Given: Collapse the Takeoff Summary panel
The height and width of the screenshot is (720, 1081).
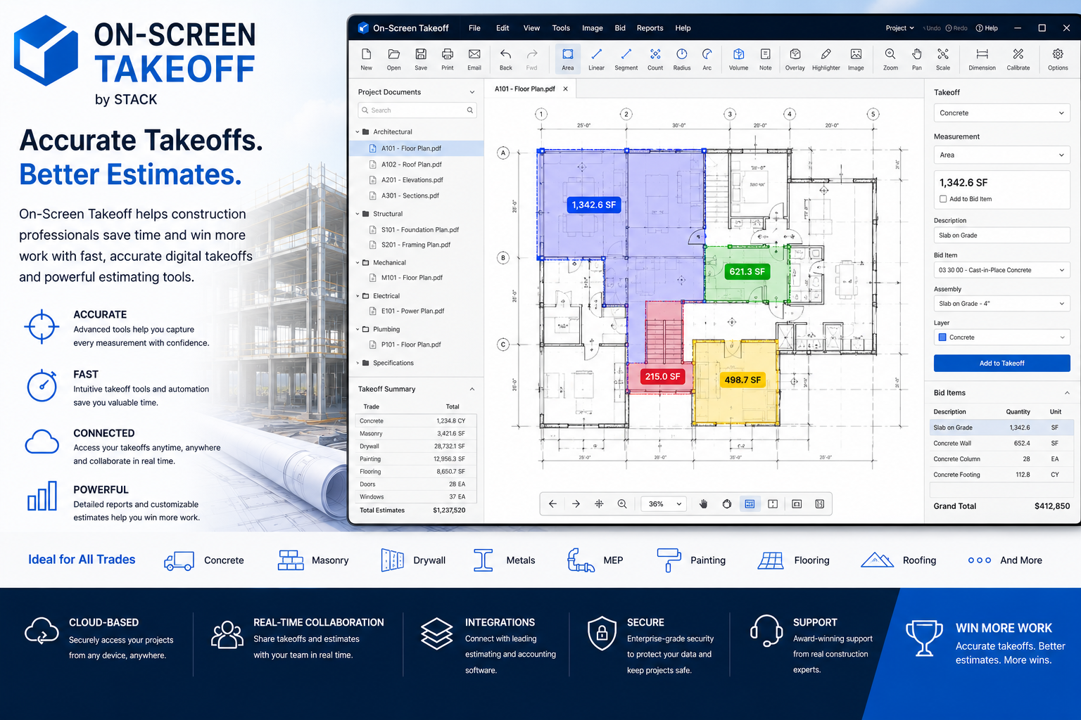Looking at the screenshot, I should pos(472,389).
